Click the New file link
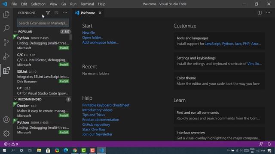This screenshot has width=275, height=154. coord(89,33)
